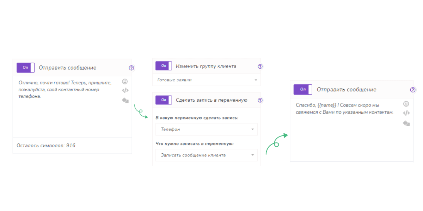Open help for the first Отправить сообщение block
The image size is (423, 211).
click(131, 68)
